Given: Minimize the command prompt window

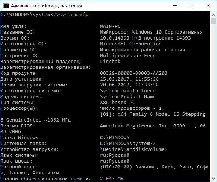Looking at the screenshot, I should point(175,5).
